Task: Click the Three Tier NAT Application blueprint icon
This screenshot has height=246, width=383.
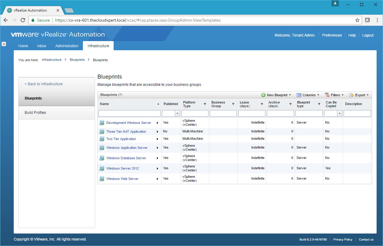Action: [102, 132]
